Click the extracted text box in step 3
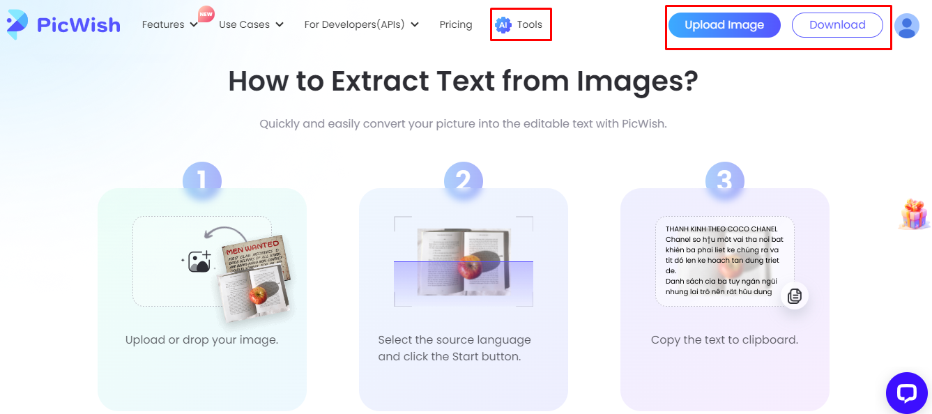The image size is (932, 414). pos(725,261)
